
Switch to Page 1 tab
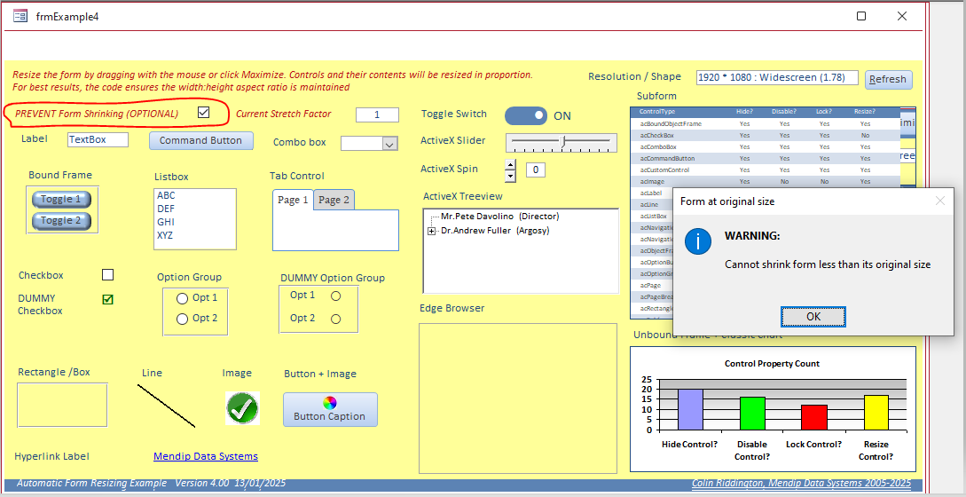point(294,200)
